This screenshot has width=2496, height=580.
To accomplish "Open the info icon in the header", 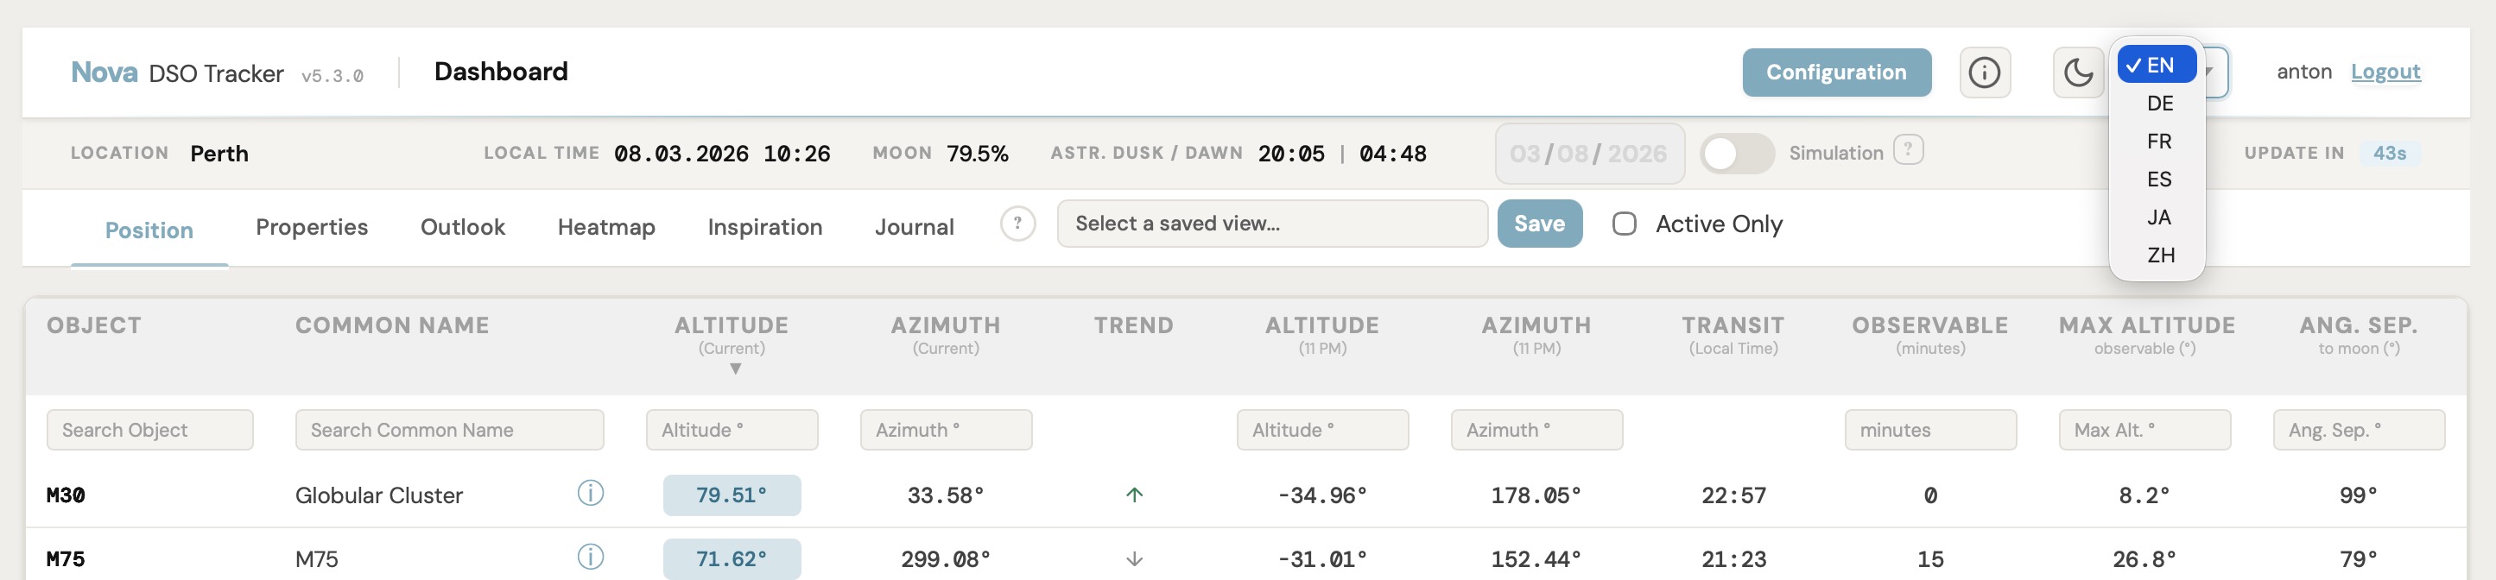I will [1985, 72].
